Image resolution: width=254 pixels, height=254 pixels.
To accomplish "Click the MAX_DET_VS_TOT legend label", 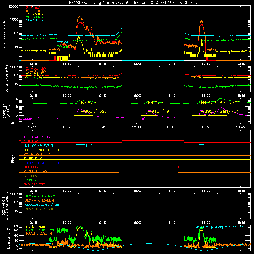I will tap(39, 233).
